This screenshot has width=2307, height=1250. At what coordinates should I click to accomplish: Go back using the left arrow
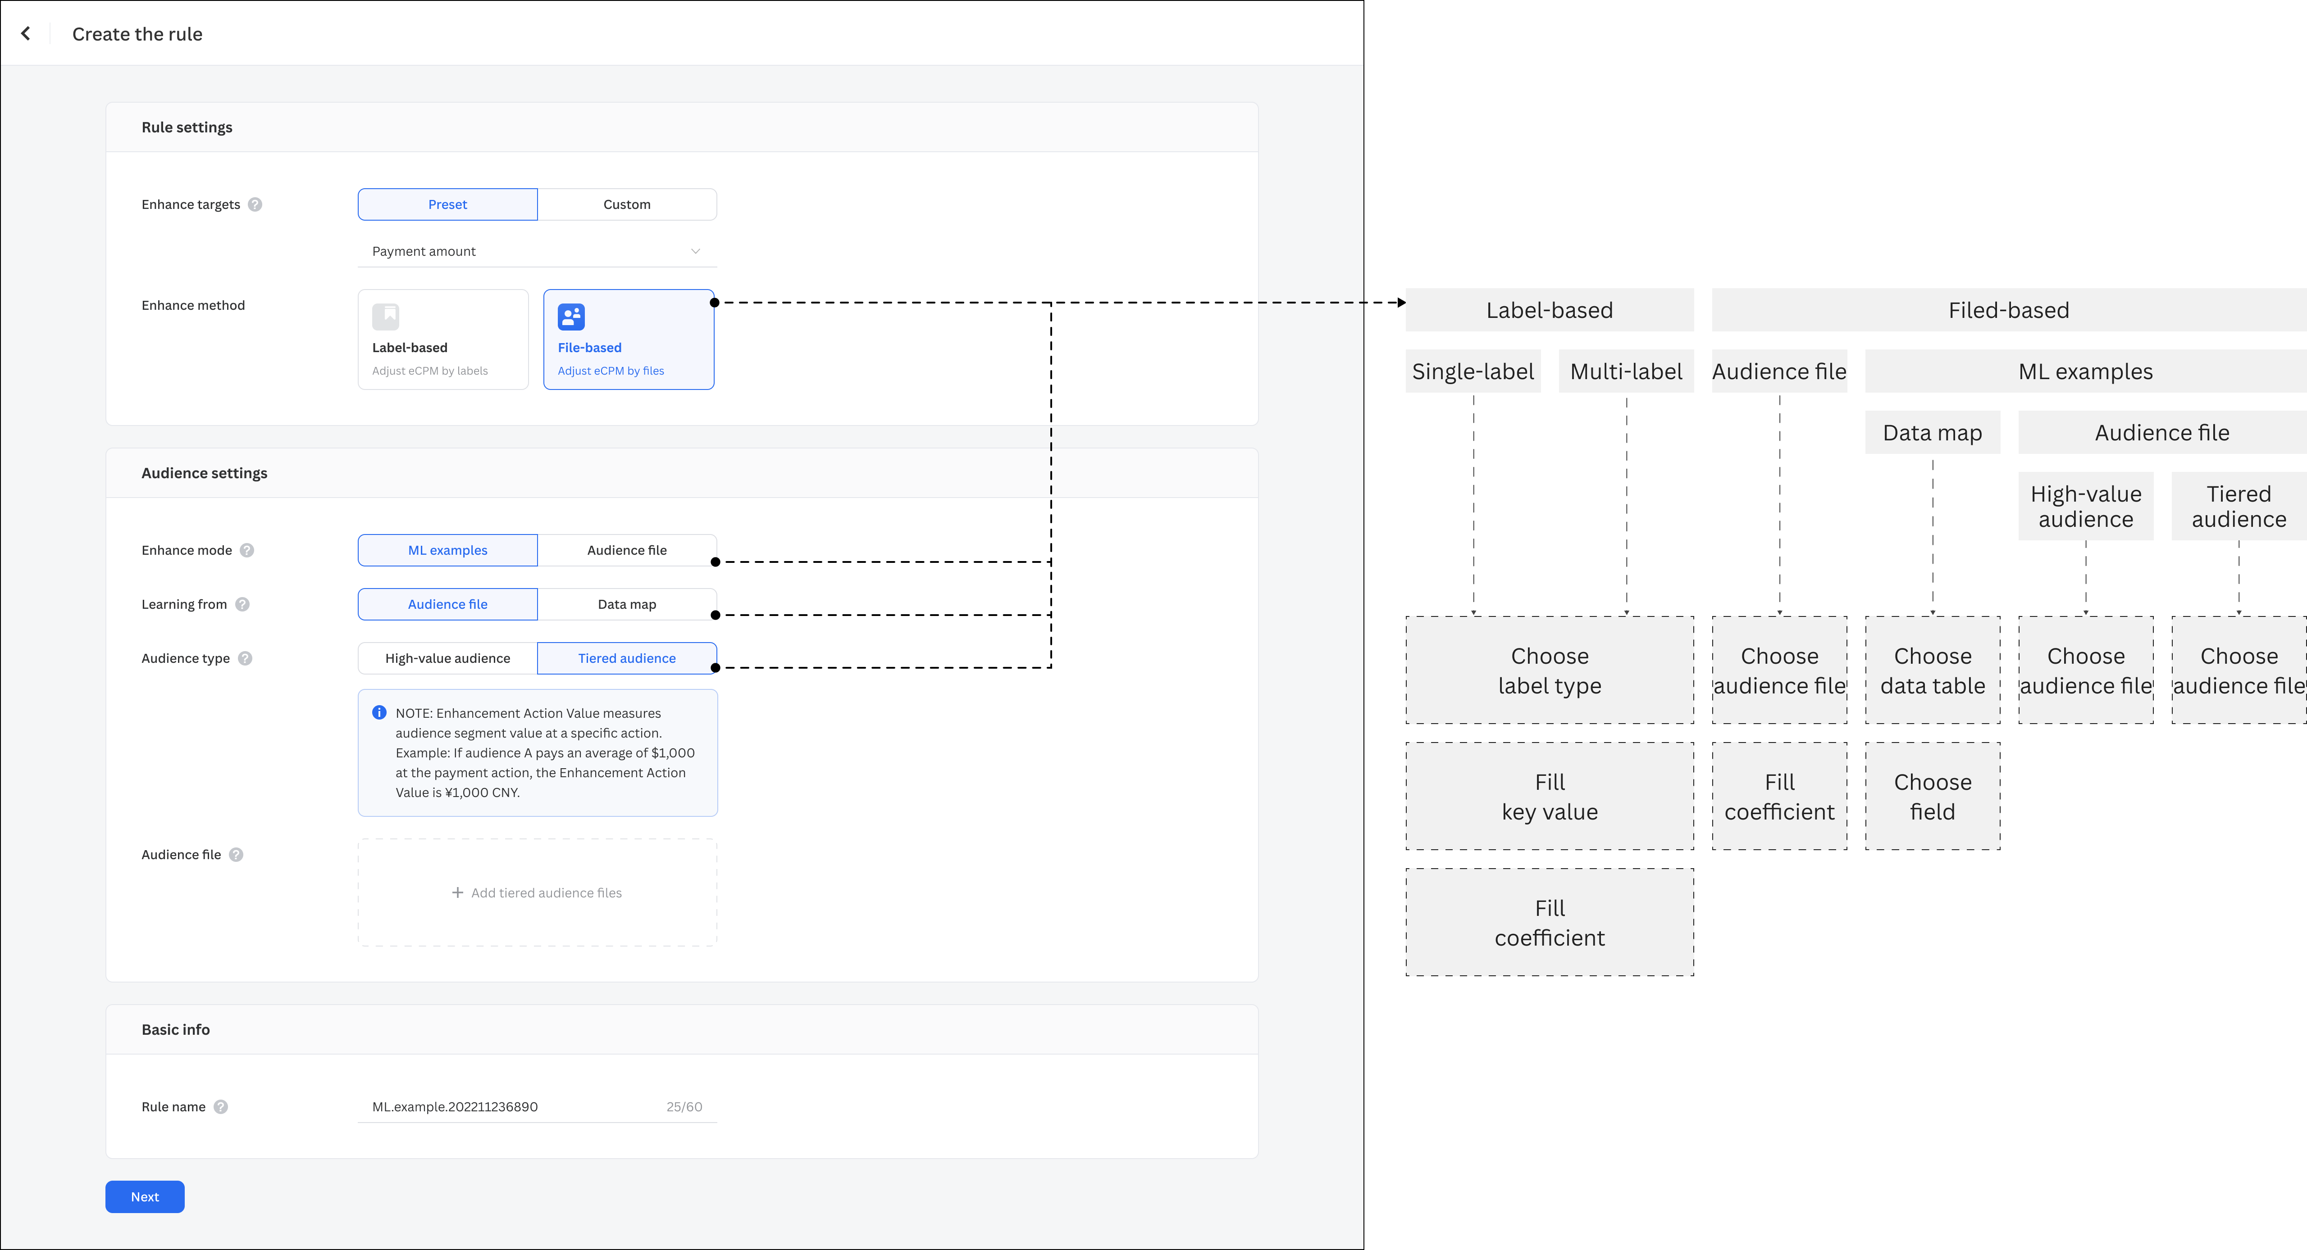click(x=26, y=33)
